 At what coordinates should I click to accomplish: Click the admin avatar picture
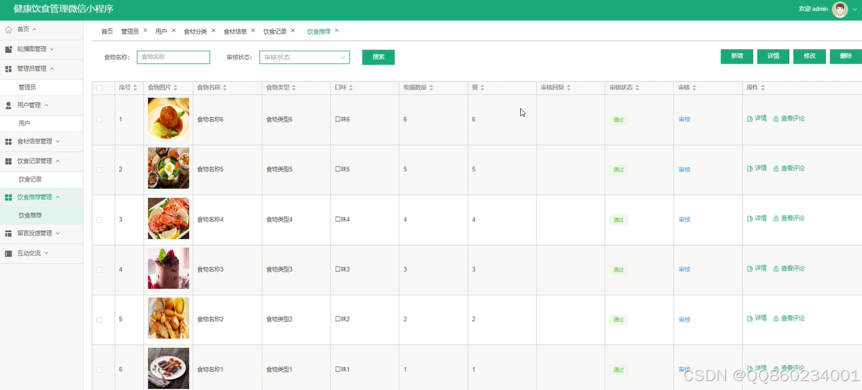coord(840,9)
